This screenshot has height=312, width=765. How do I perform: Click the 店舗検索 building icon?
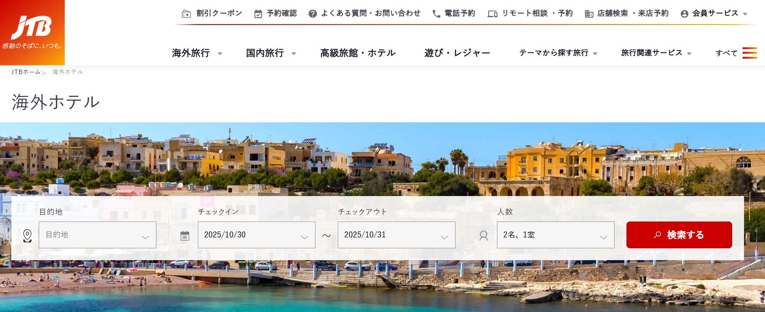(589, 14)
